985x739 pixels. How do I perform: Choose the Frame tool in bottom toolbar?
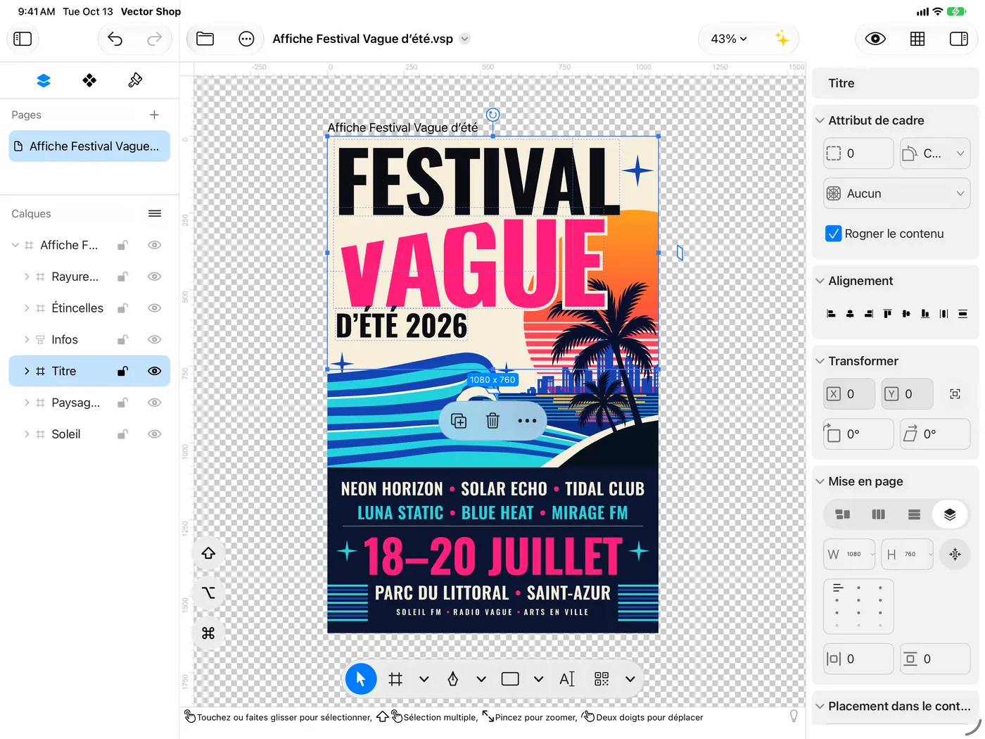(395, 679)
